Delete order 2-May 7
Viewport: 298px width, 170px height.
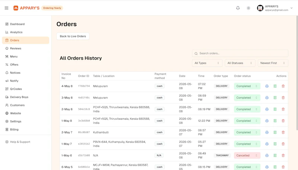pos(283,132)
